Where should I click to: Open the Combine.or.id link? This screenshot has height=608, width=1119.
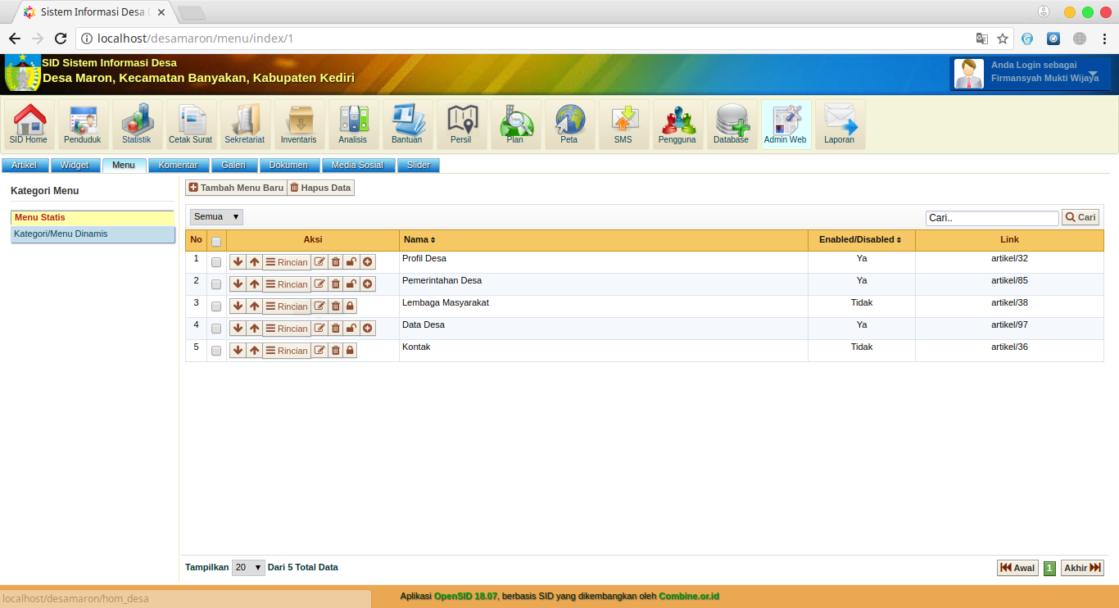click(x=688, y=596)
